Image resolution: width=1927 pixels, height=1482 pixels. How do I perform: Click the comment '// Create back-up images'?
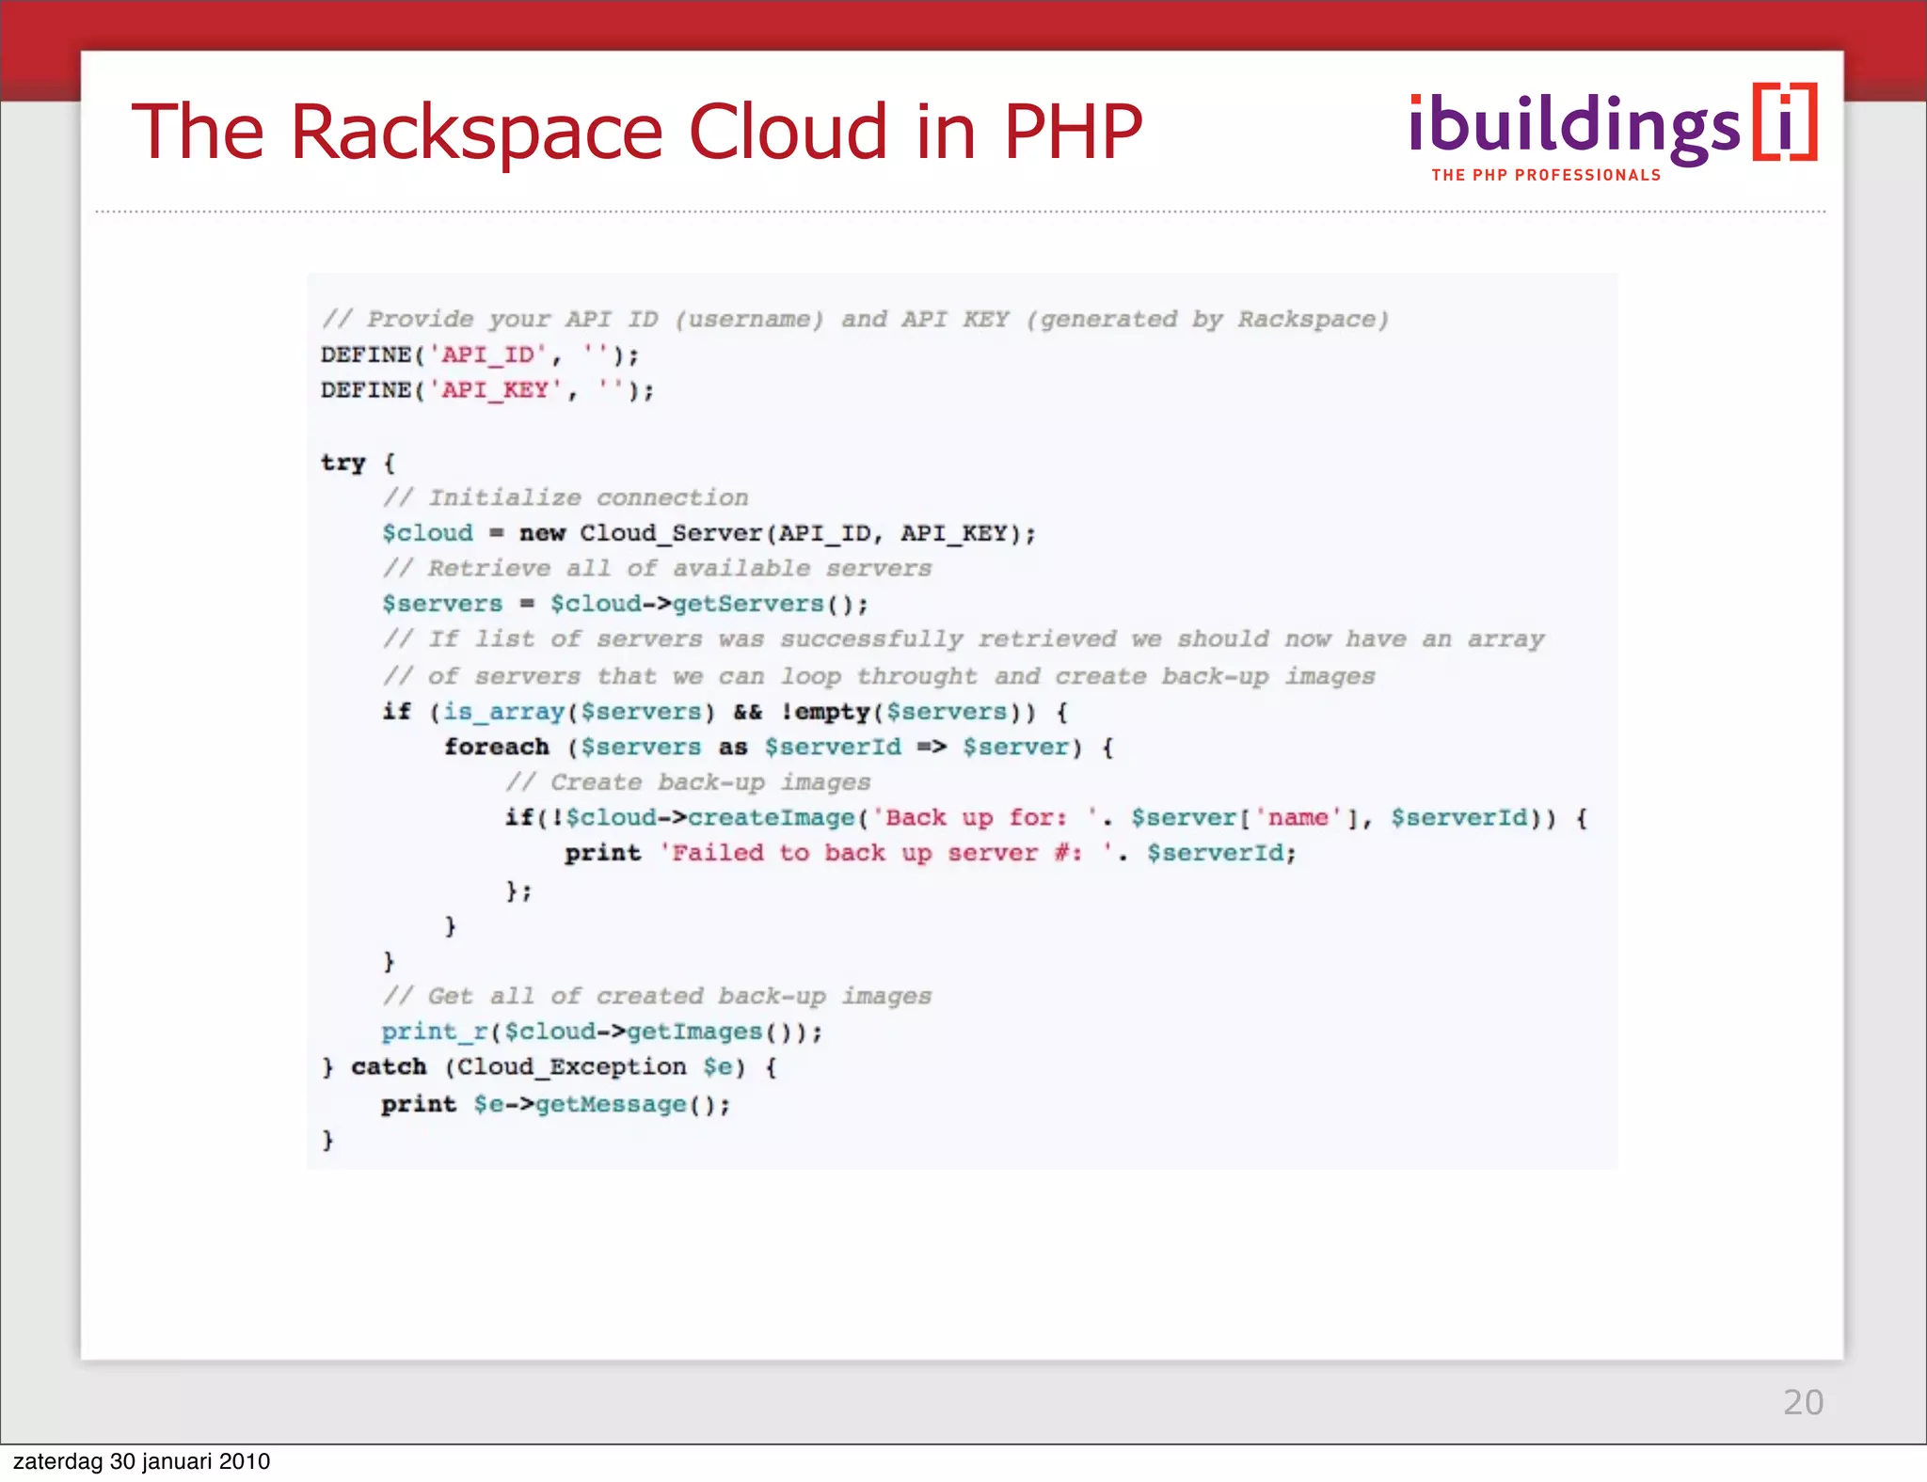tap(688, 782)
